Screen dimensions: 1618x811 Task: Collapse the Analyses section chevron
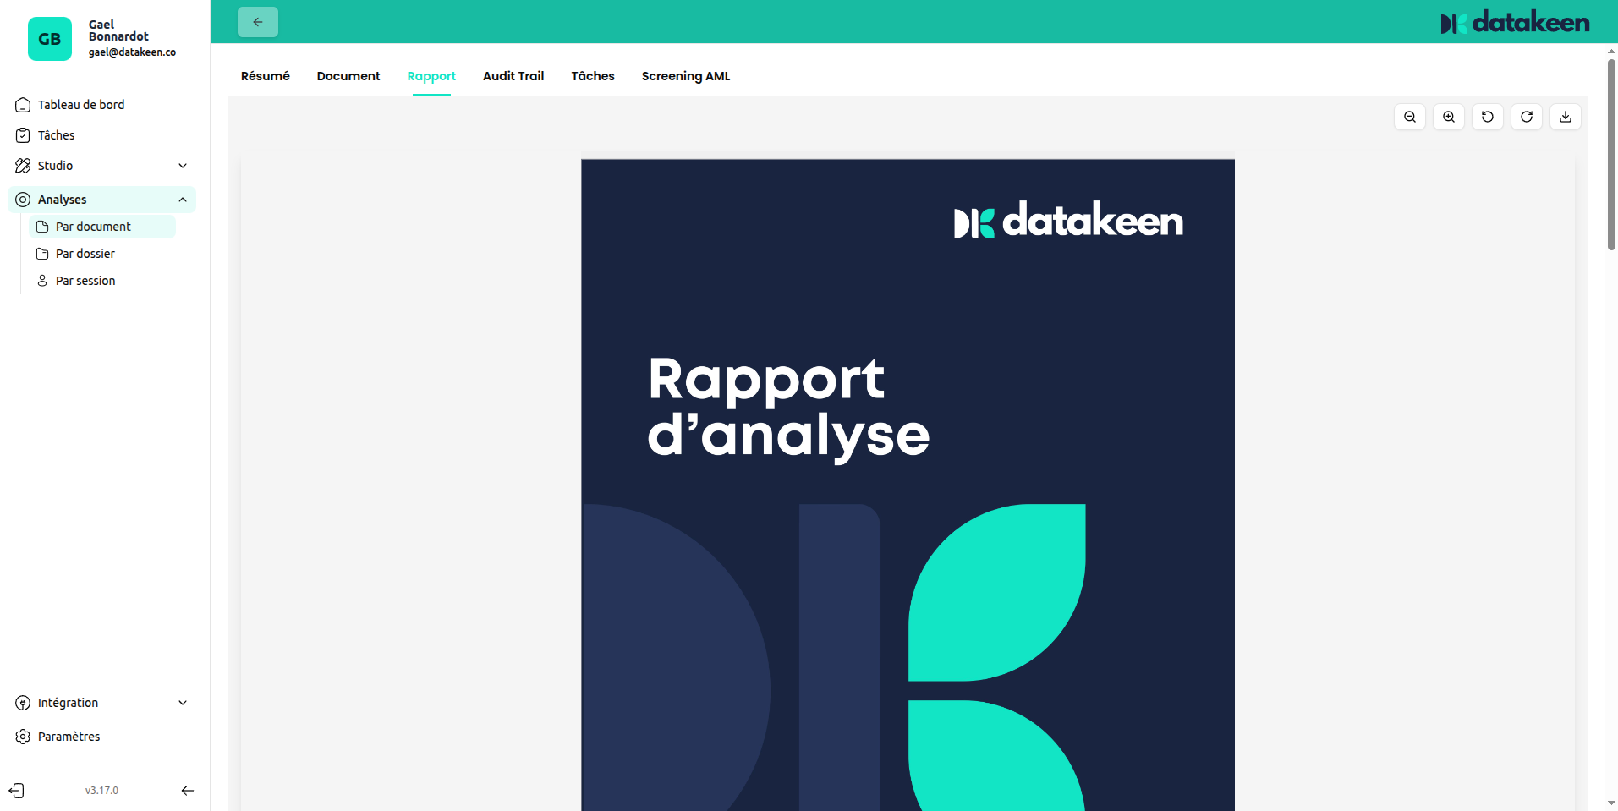(183, 200)
